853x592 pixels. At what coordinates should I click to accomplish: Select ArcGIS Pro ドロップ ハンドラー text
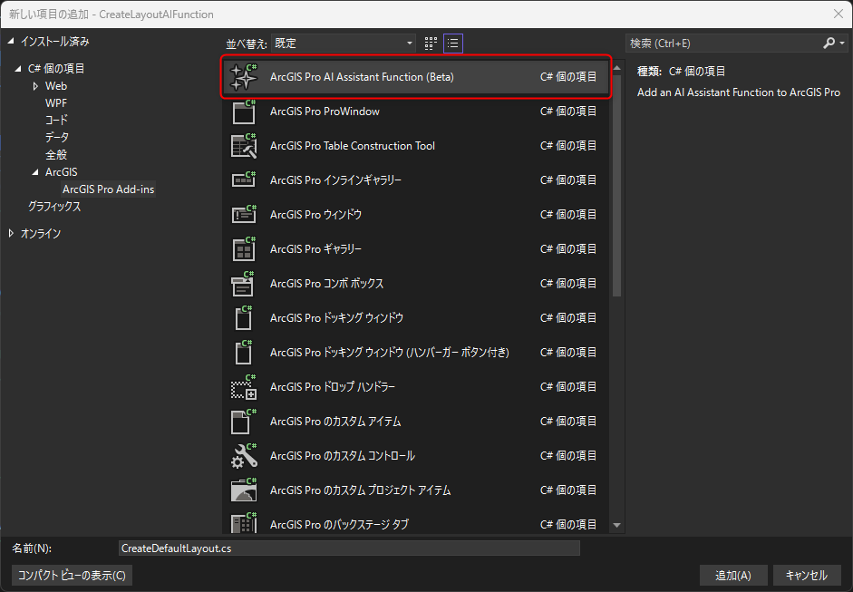click(x=333, y=387)
